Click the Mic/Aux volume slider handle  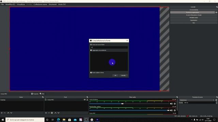[x=168, y=110]
